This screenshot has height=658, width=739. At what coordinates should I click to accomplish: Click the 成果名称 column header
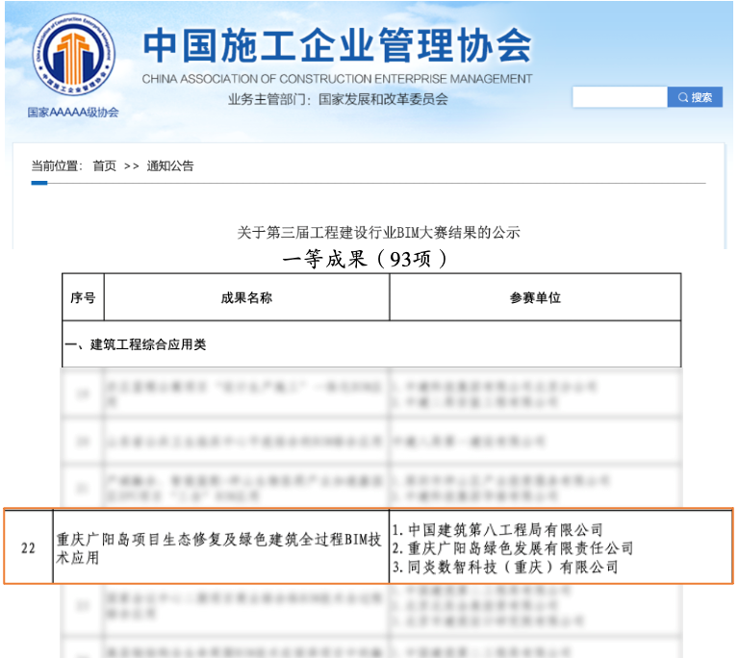[246, 298]
